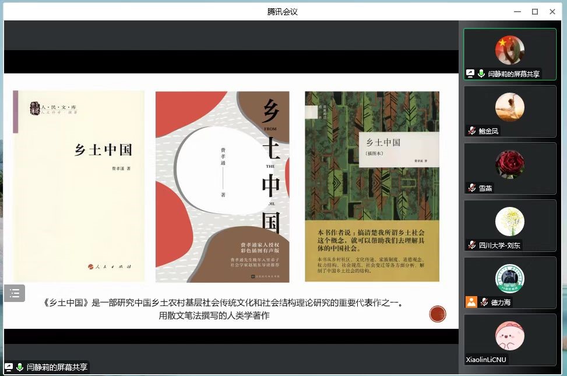Click muted mic icon of 四川大学-刘东
This screenshot has height=376, width=567.
[472, 245]
